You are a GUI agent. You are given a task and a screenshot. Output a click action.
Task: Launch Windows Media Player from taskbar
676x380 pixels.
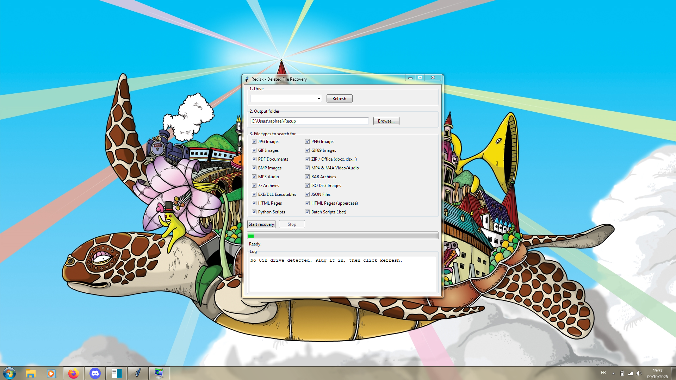(51, 373)
